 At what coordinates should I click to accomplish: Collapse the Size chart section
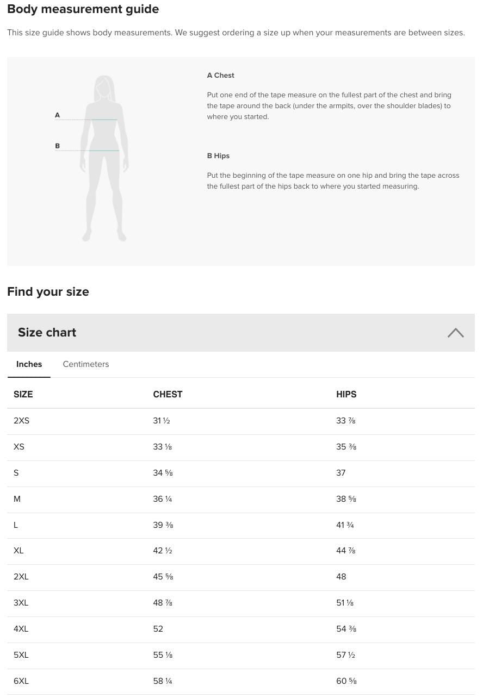(x=241, y=332)
